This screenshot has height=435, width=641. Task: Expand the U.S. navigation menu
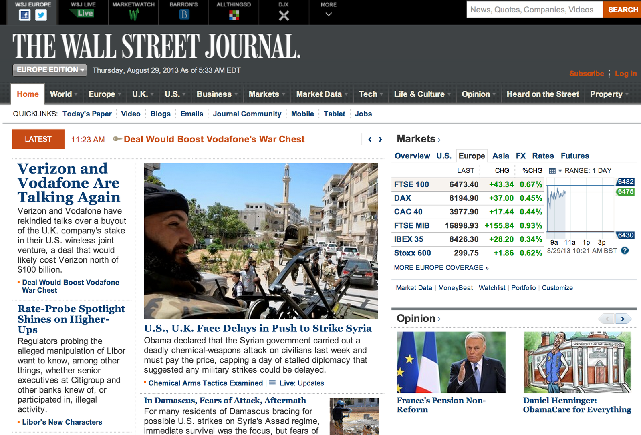click(175, 94)
